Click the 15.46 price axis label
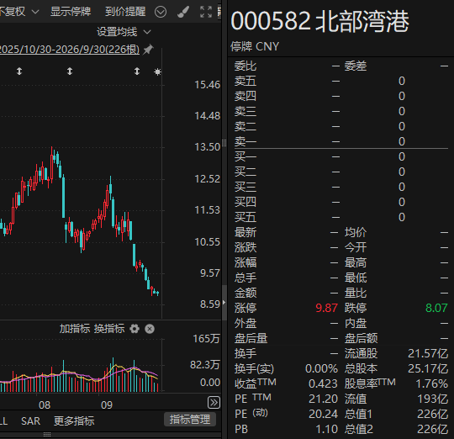 (x=208, y=85)
